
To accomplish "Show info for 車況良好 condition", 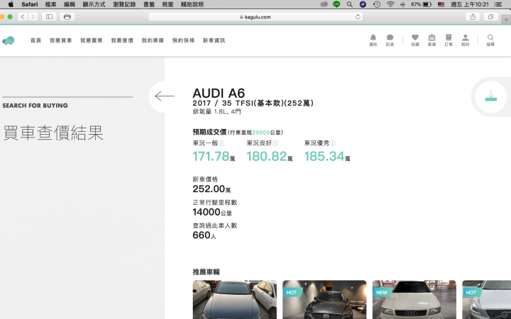I will pyautogui.click(x=275, y=143).
